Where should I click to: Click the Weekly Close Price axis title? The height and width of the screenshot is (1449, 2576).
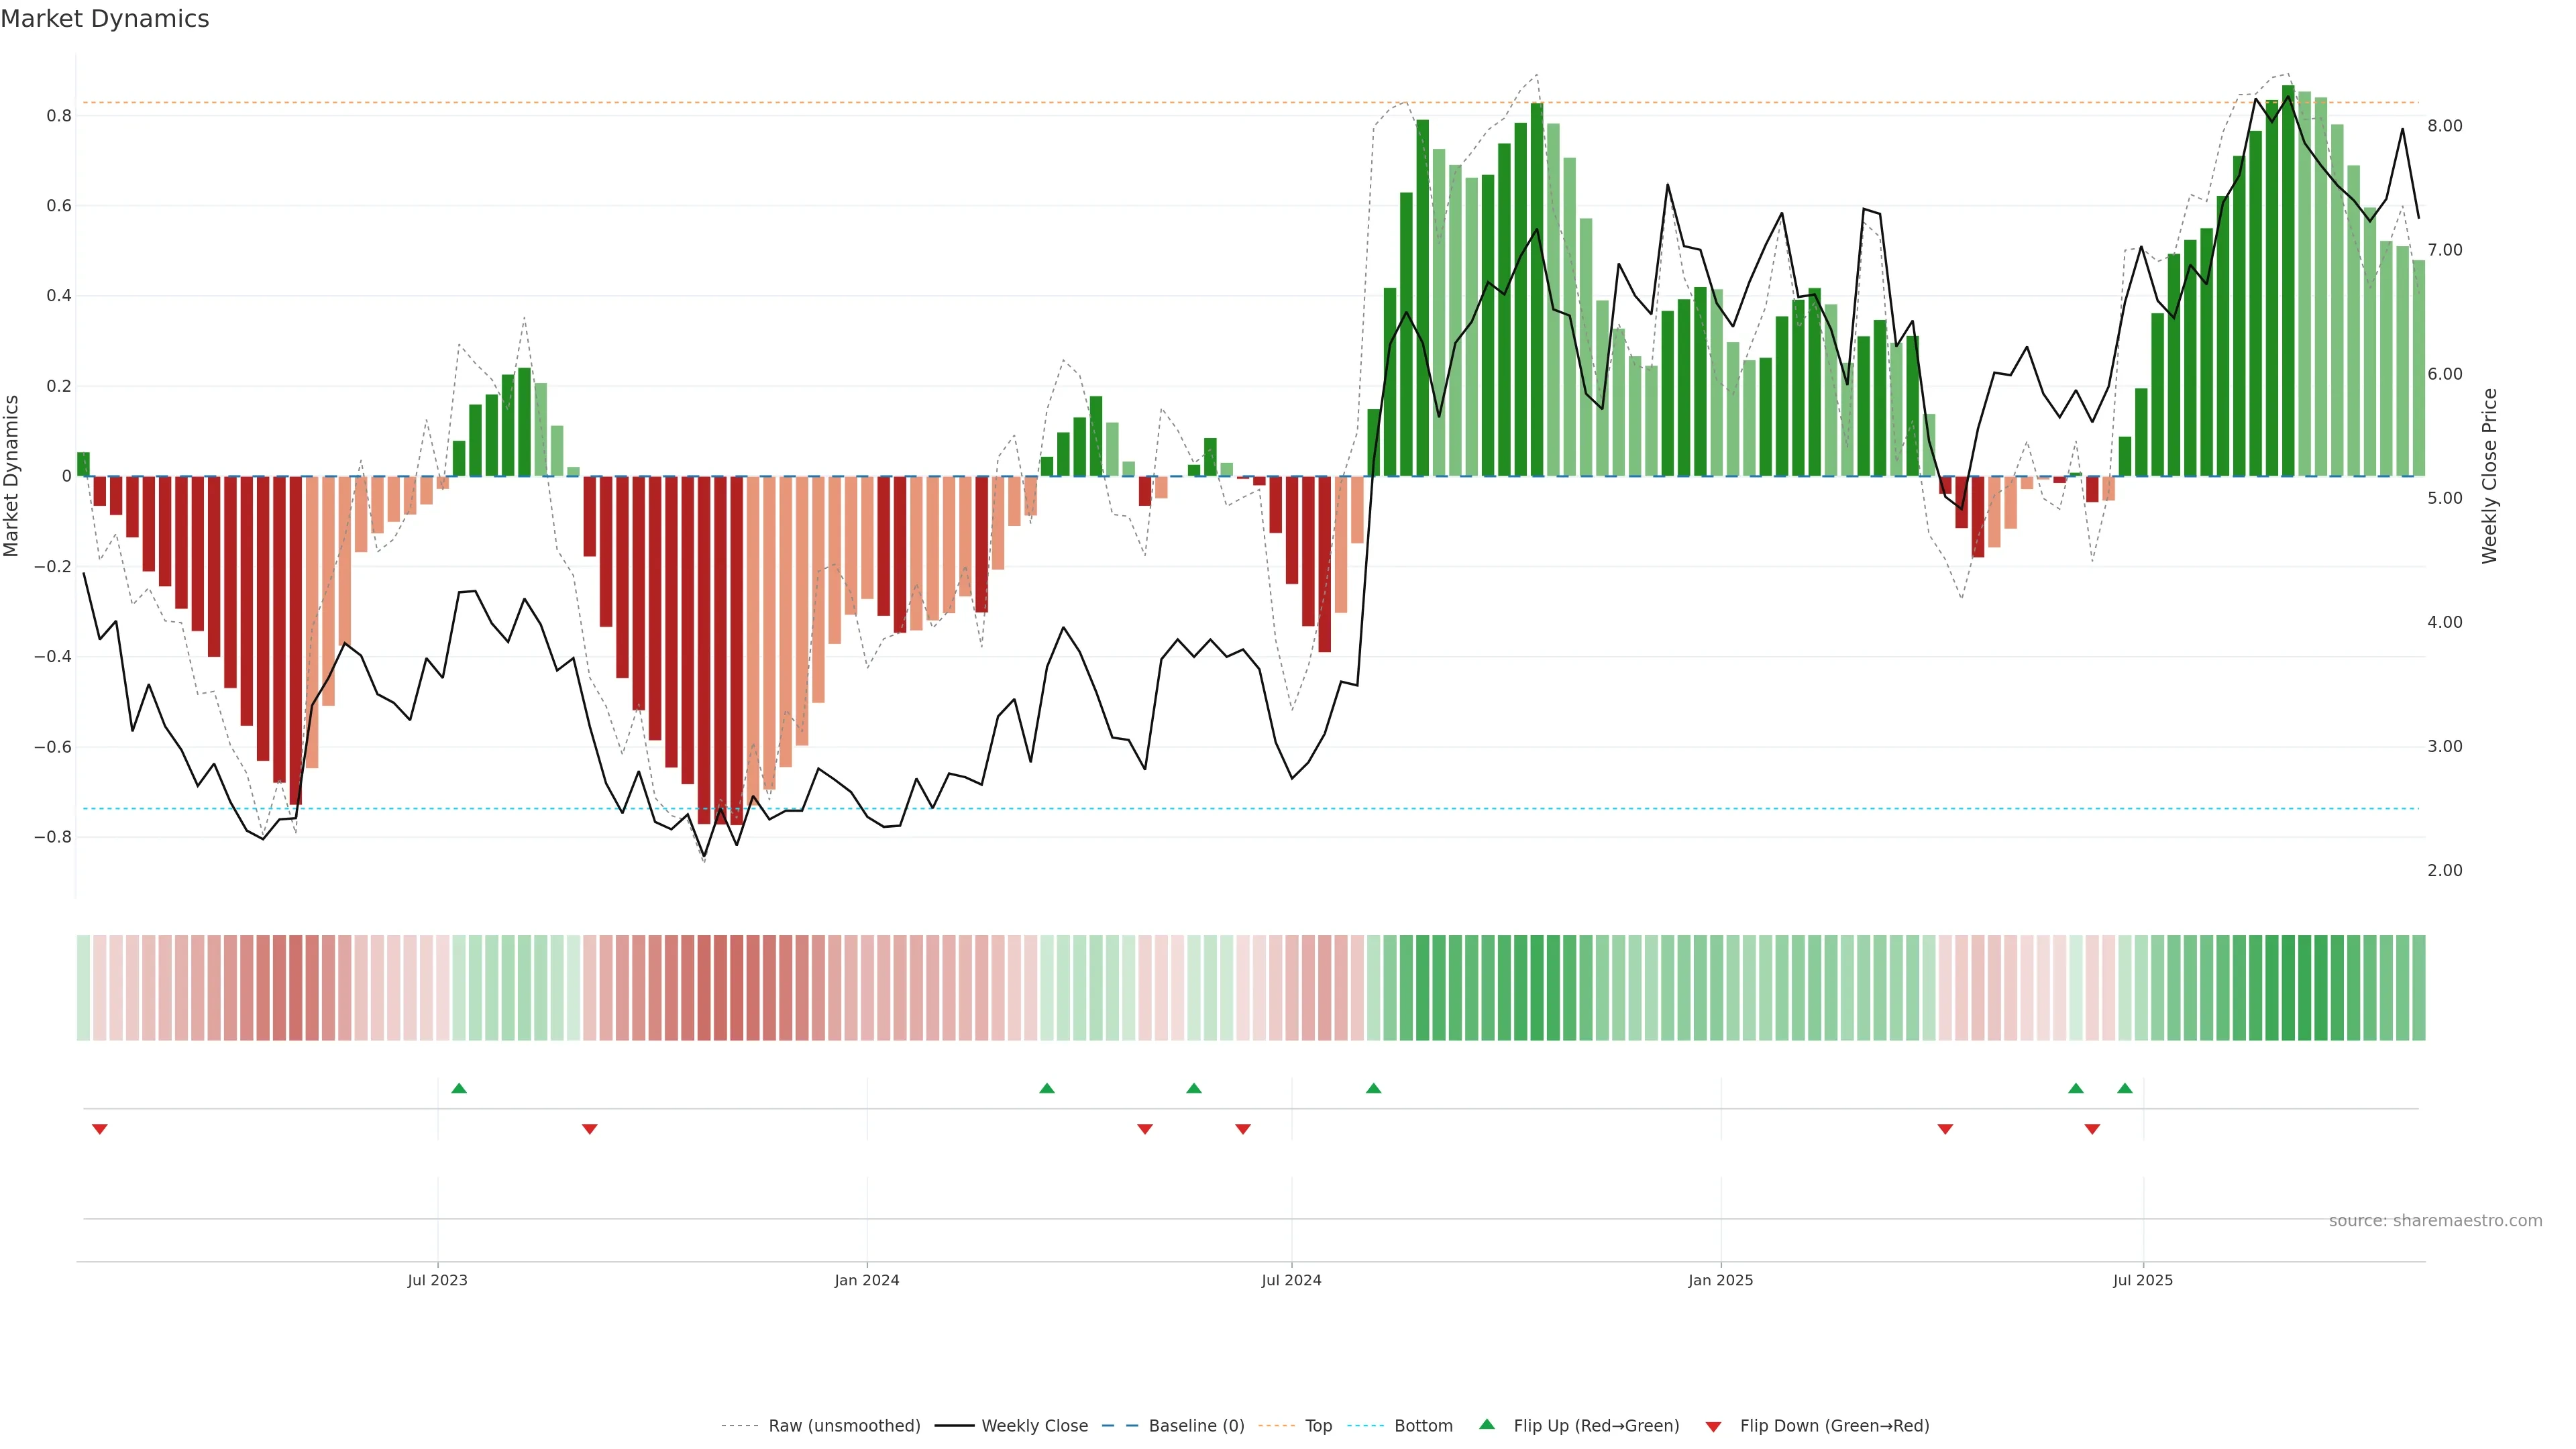coord(2489,476)
